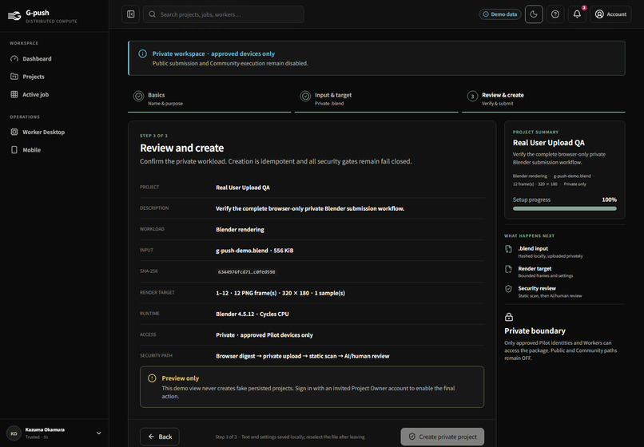Viewport: 644px width, 447px height.
Task: Expand the Kazuma Okamura user menu chevron
Action: 98,433
